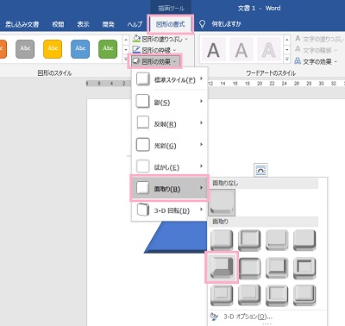Switch to the 校閲 tab

tap(58, 24)
